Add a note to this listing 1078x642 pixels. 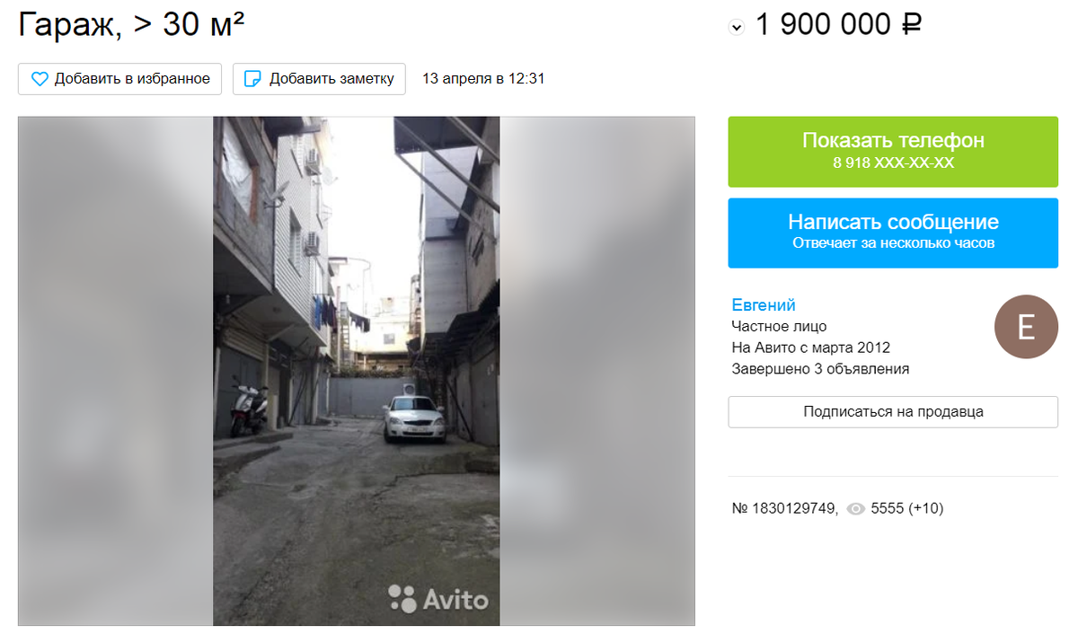(319, 79)
